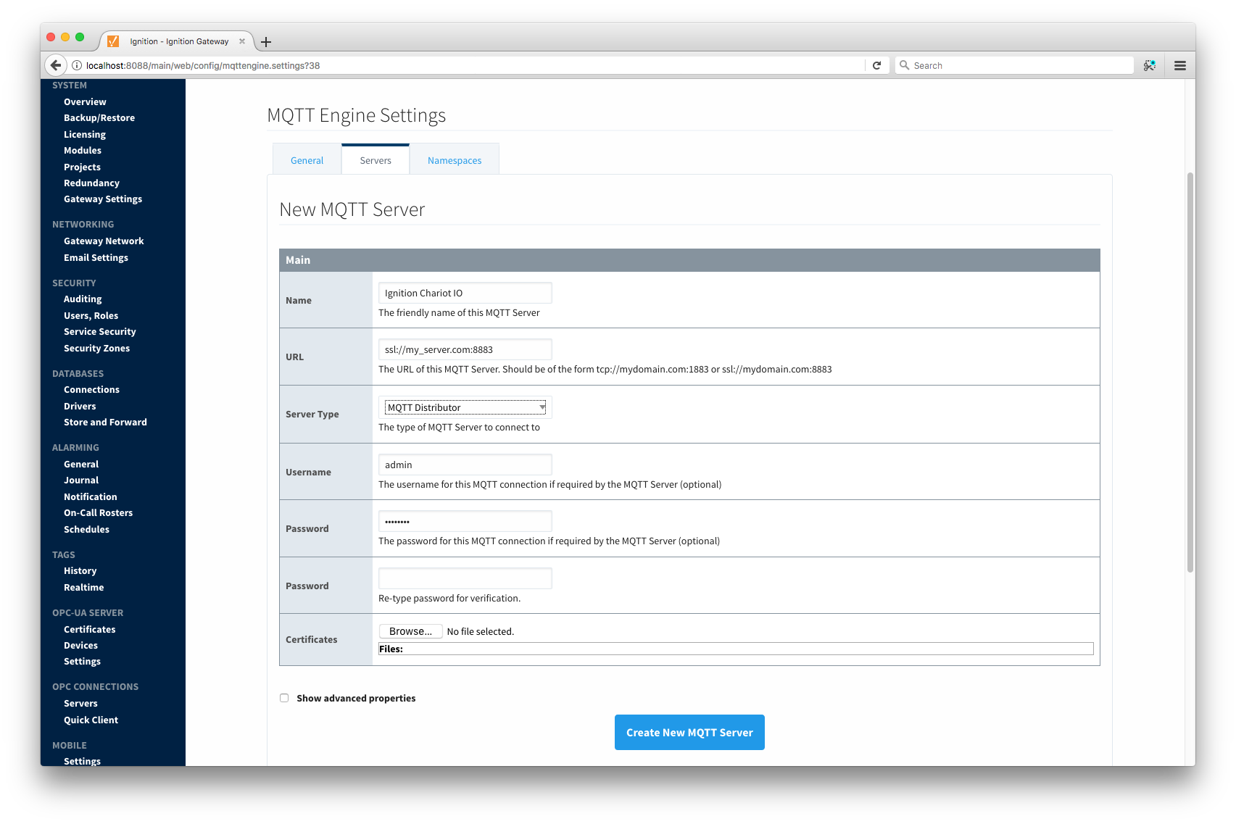Select the Servers tab
Viewport: 1236px width, 824px height.
tap(375, 159)
